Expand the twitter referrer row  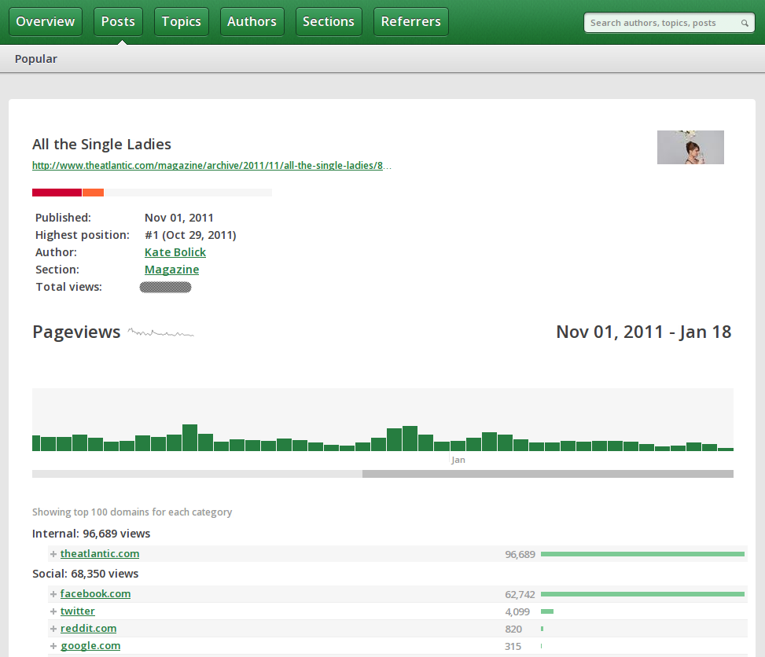point(53,611)
